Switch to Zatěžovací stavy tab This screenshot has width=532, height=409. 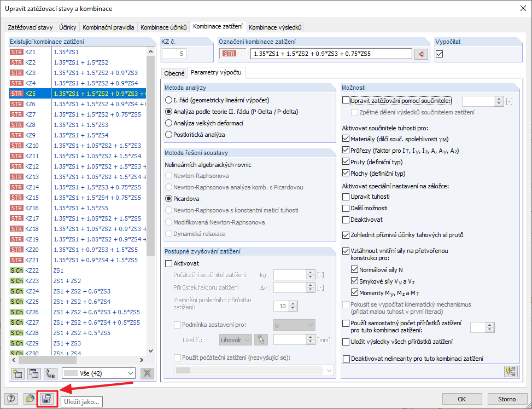point(30,27)
